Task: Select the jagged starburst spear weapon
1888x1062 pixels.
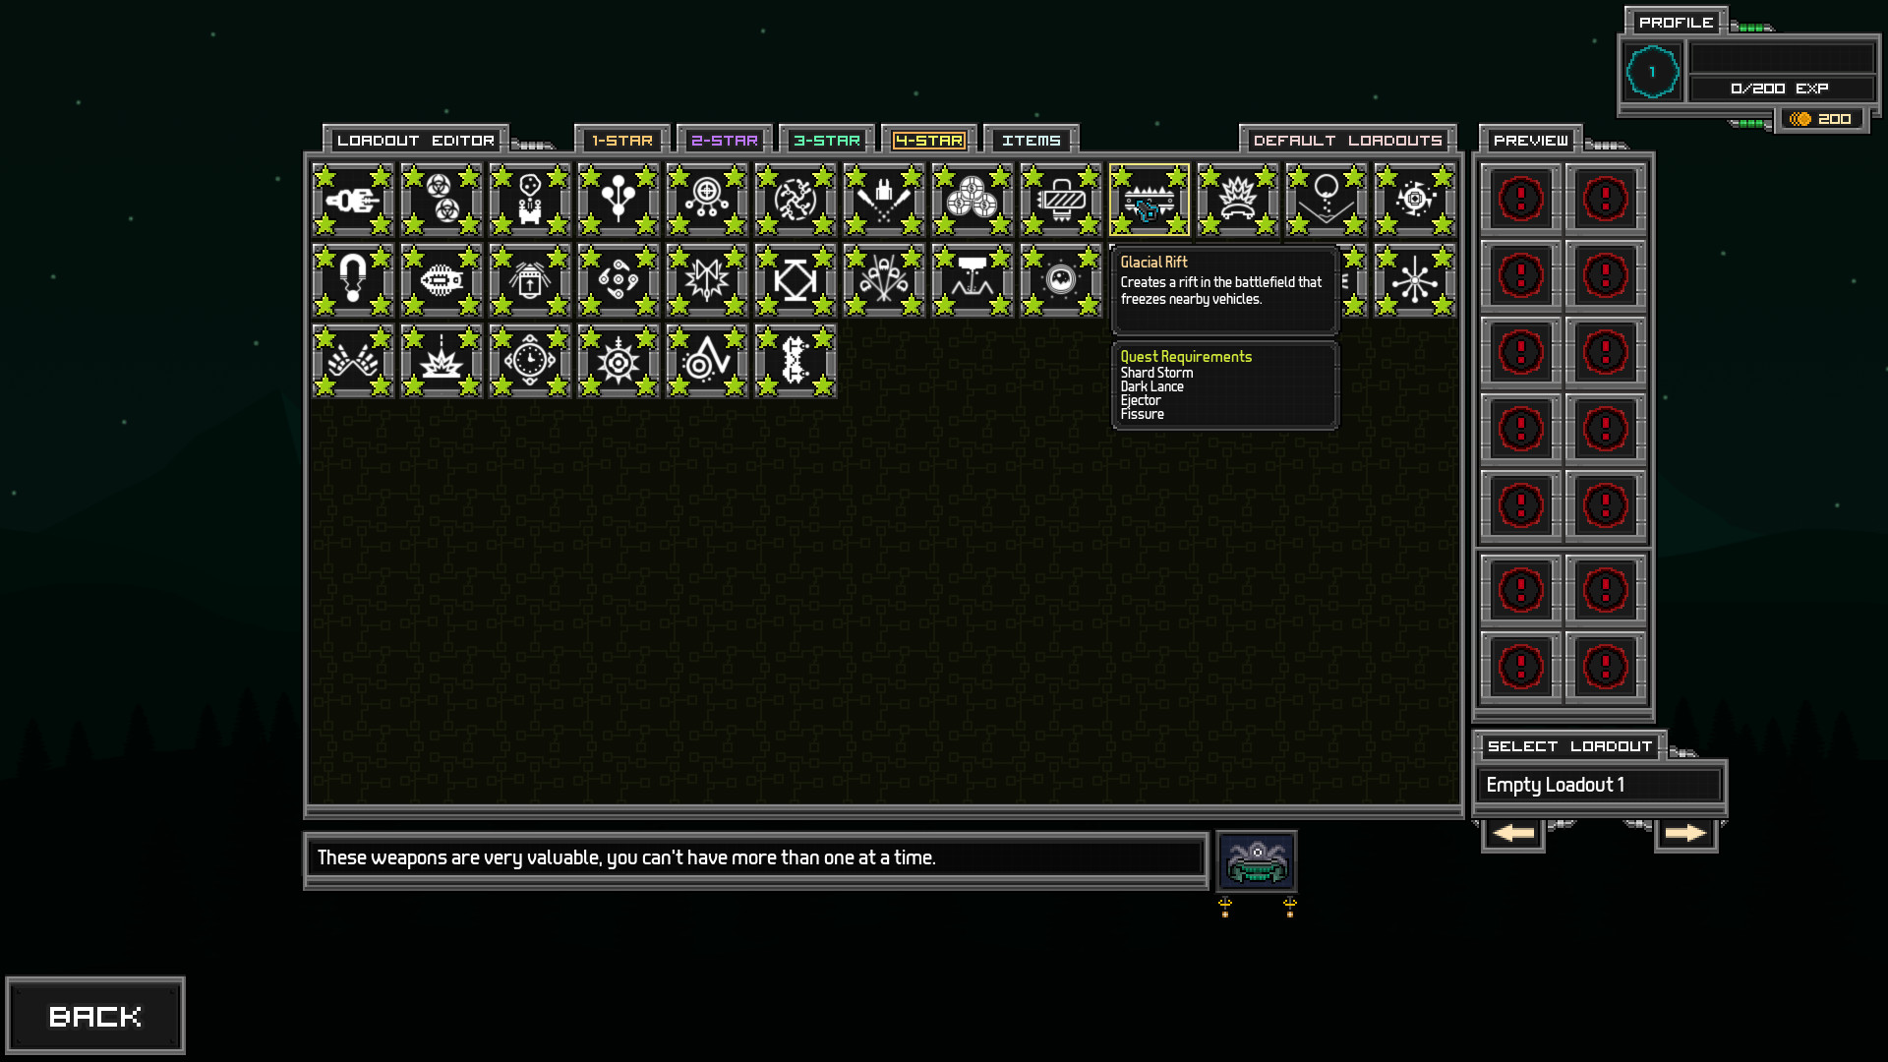Action: pos(707,281)
